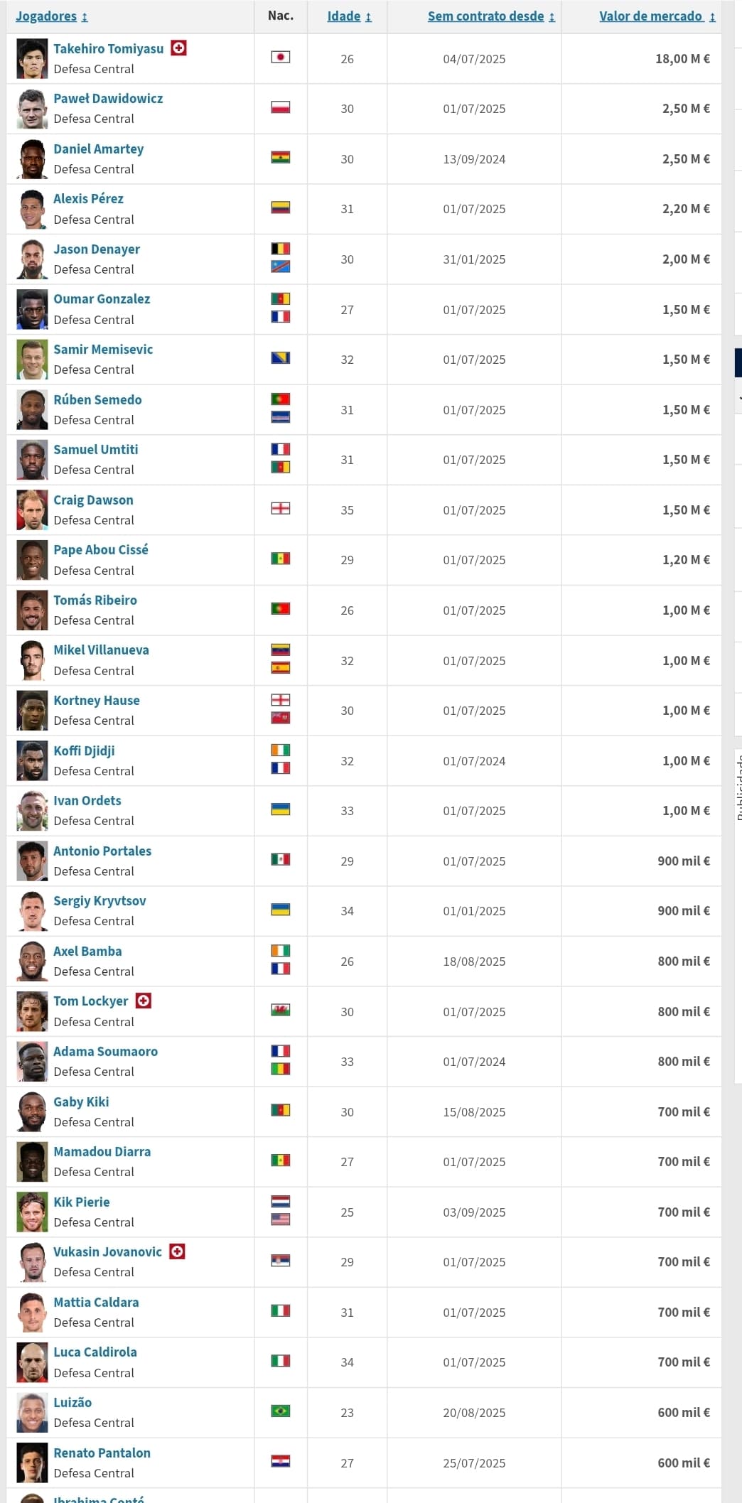Click Kik Pierie's portrait thumbnail

click(x=32, y=1212)
